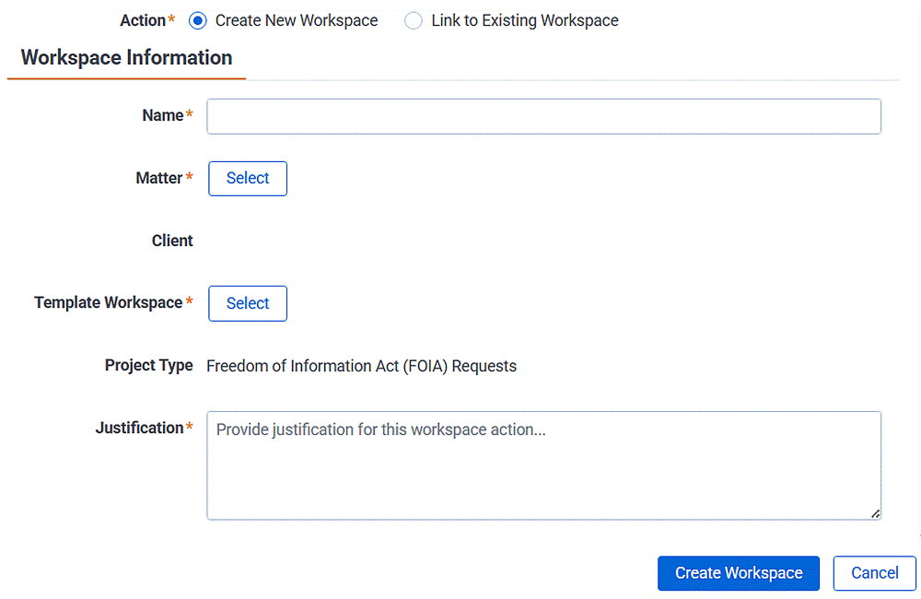
Task: Click inside the Name input field
Action: pos(543,116)
